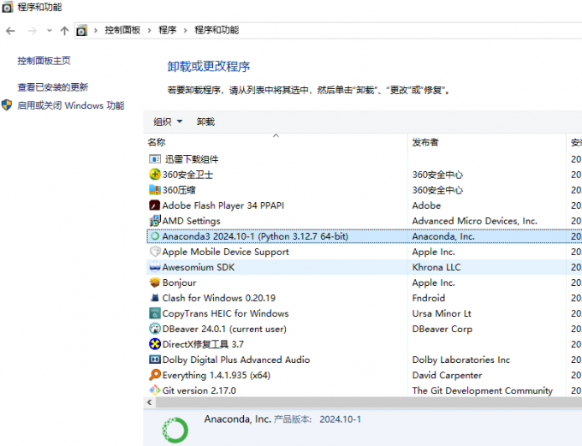Select Git version 2.17.0 name
The width and height of the screenshot is (582, 446).
(199, 390)
